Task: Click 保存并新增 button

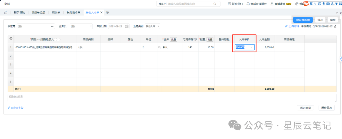Action: [x=303, y=20]
